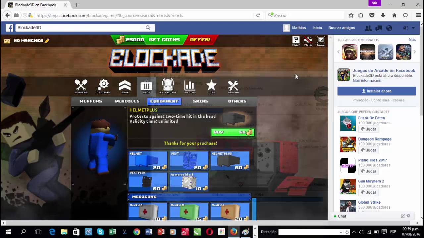Viewport: 424px width, 238px height.
Task: Reload the page in Firefox
Action: pyautogui.click(x=258, y=15)
